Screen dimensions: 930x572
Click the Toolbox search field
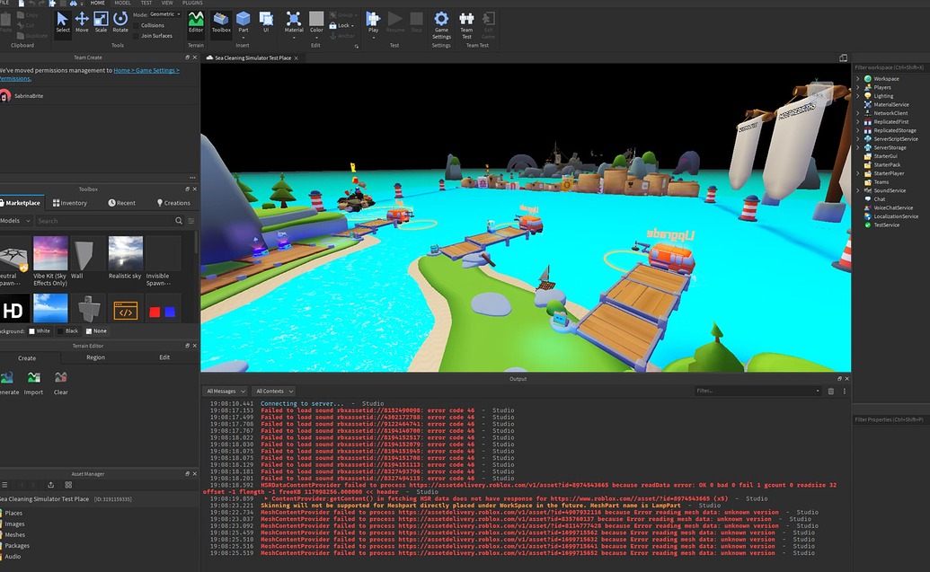pos(104,221)
